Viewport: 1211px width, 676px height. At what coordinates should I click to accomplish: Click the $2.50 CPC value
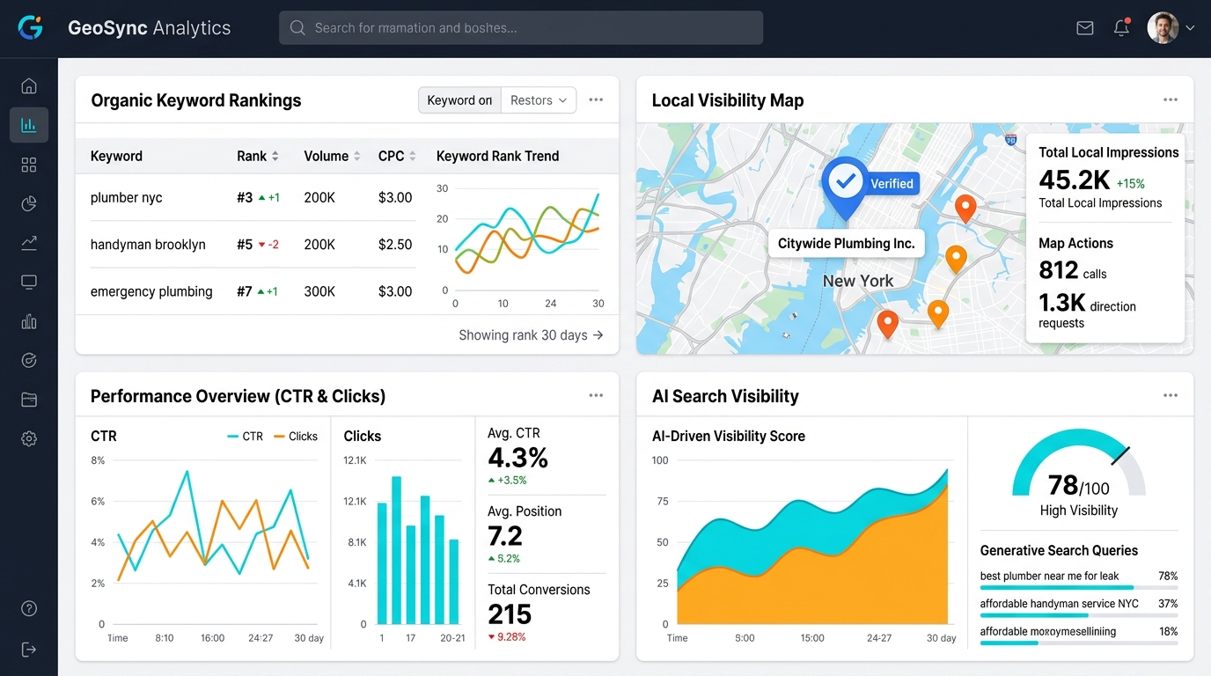(395, 244)
